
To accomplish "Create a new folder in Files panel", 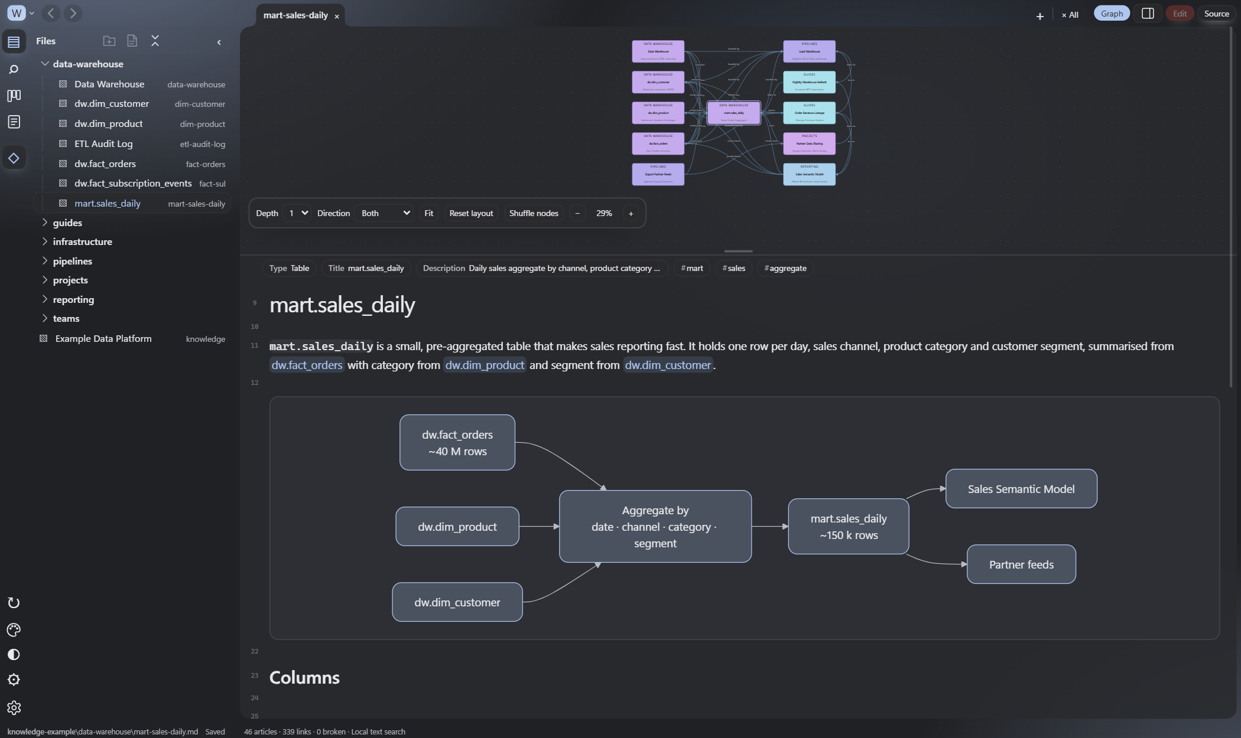I will (109, 41).
